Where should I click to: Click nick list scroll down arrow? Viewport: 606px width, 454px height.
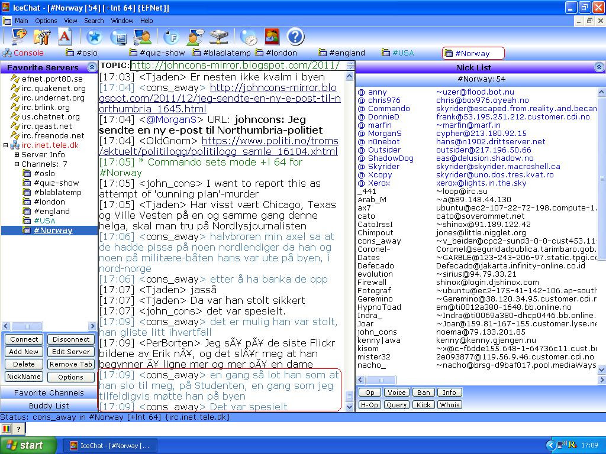(x=601, y=370)
